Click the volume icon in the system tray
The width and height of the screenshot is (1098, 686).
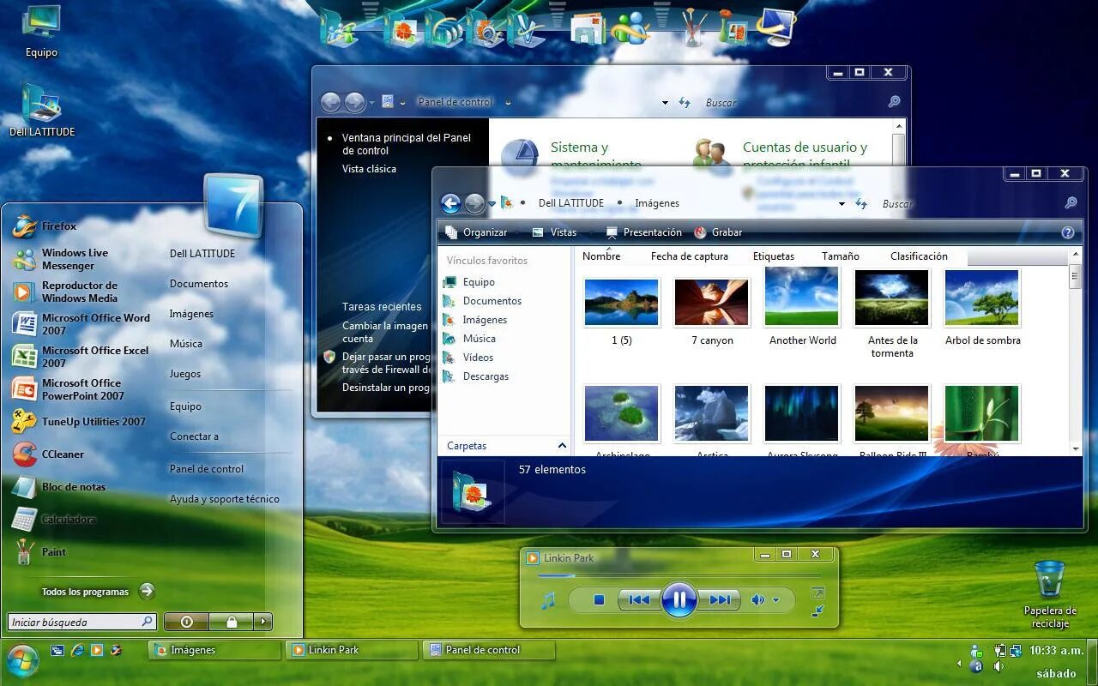pyautogui.click(x=999, y=666)
